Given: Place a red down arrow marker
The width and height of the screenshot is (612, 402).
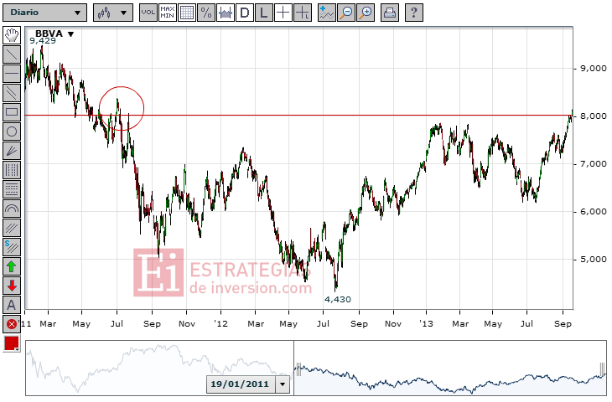Looking at the screenshot, I should pyautogui.click(x=12, y=286).
